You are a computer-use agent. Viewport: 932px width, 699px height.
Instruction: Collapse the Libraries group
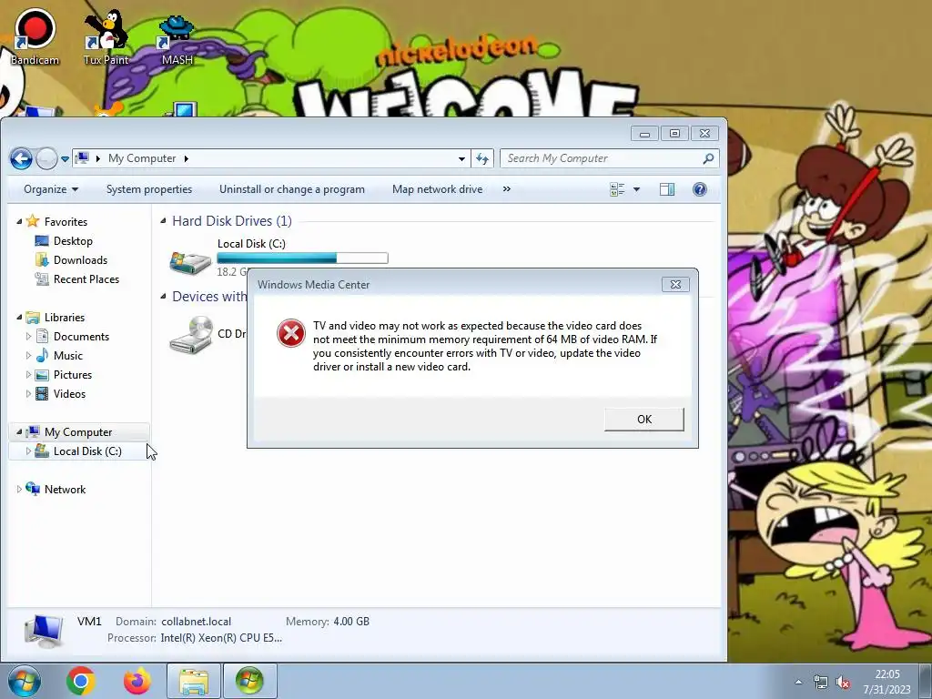pyautogui.click(x=19, y=318)
